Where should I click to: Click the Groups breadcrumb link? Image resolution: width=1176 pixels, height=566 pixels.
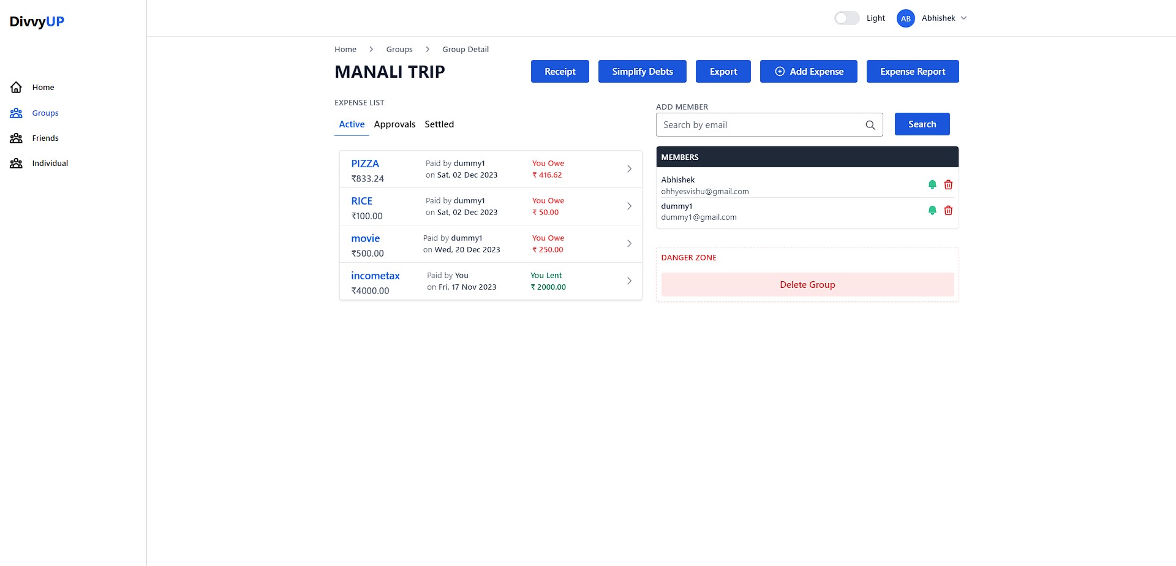pos(399,50)
